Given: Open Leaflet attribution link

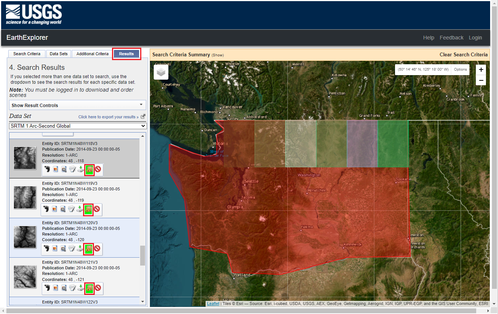Looking at the screenshot, I should 213,303.
